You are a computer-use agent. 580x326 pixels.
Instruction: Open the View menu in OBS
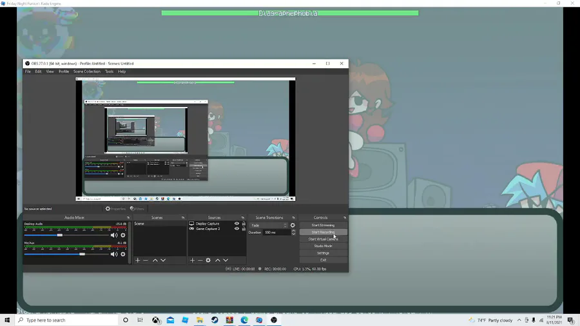pos(50,72)
